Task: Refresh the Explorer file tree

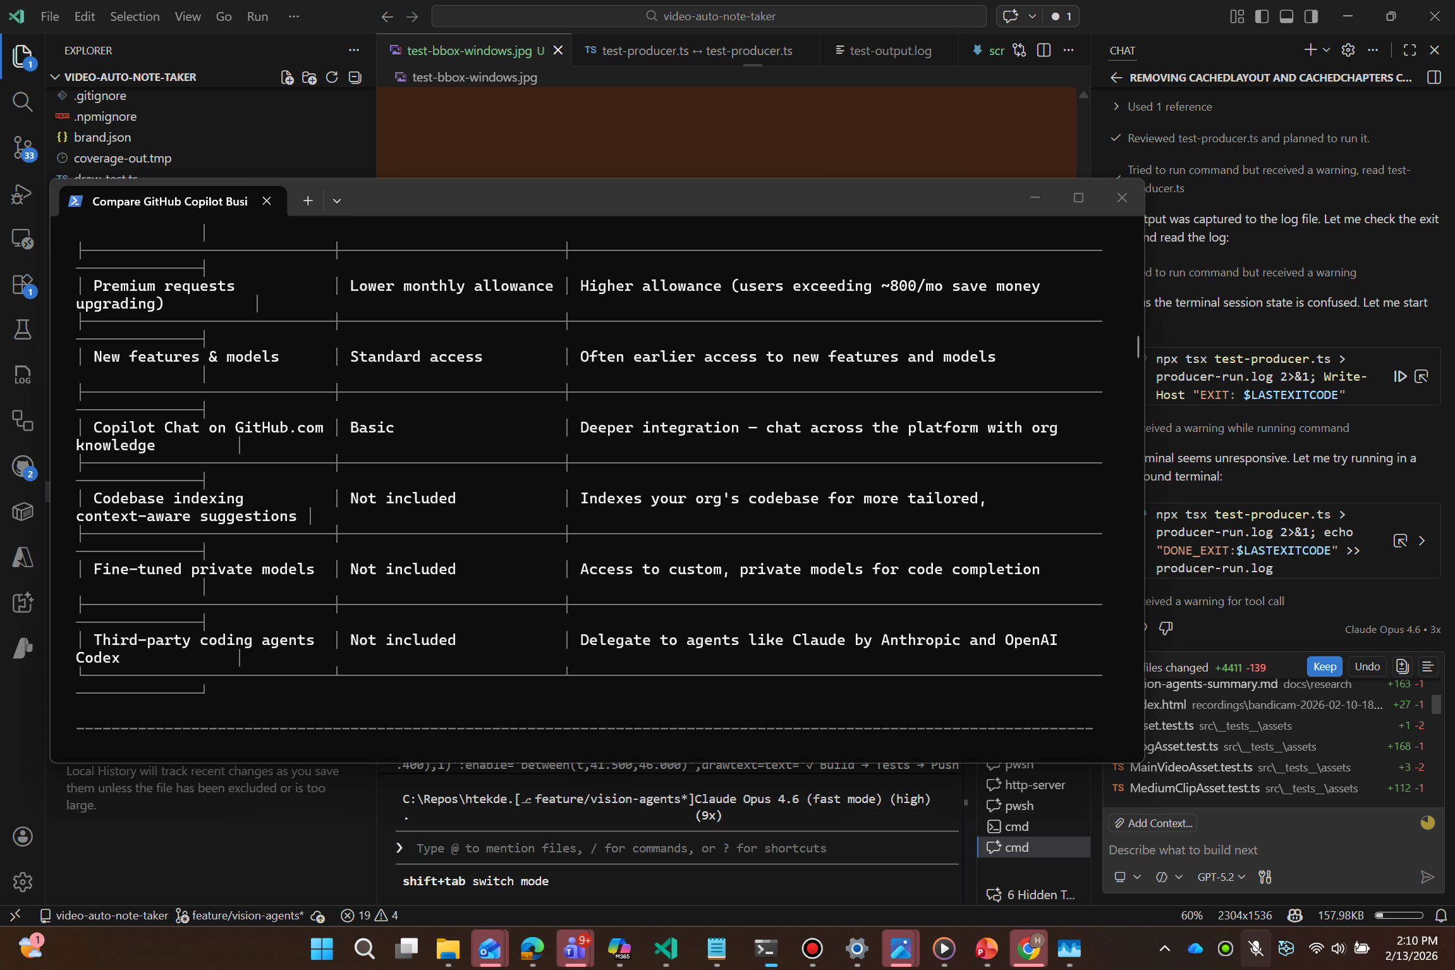Action: tap(332, 77)
